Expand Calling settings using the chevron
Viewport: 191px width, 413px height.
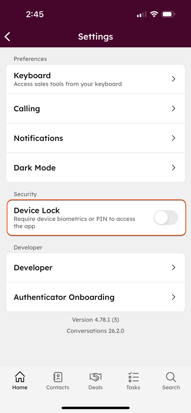(x=173, y=108)
